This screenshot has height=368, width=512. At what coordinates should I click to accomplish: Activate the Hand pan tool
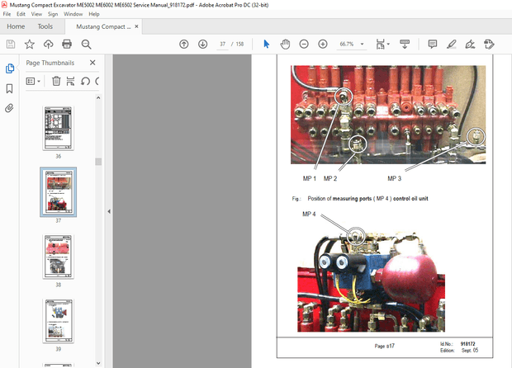[x=285, y=44]
